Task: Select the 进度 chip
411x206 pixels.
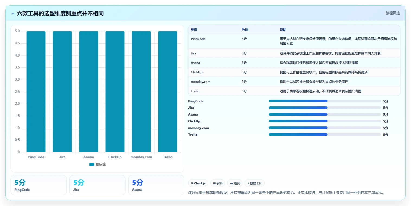Action: pyautogui.click(x=235, y=183)
